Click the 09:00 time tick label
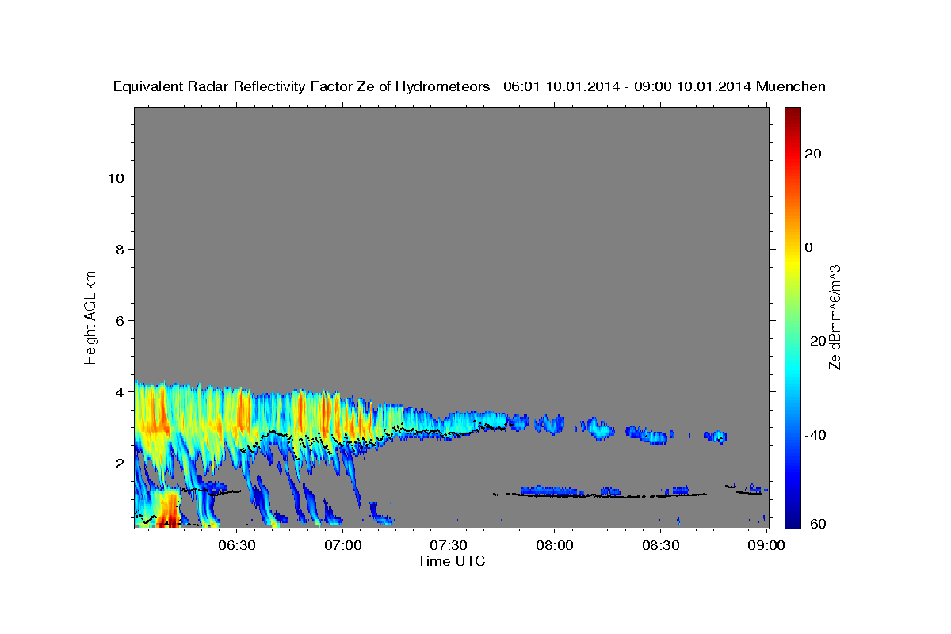The height and width of the screenshot is (634, 951). [766, 545]
